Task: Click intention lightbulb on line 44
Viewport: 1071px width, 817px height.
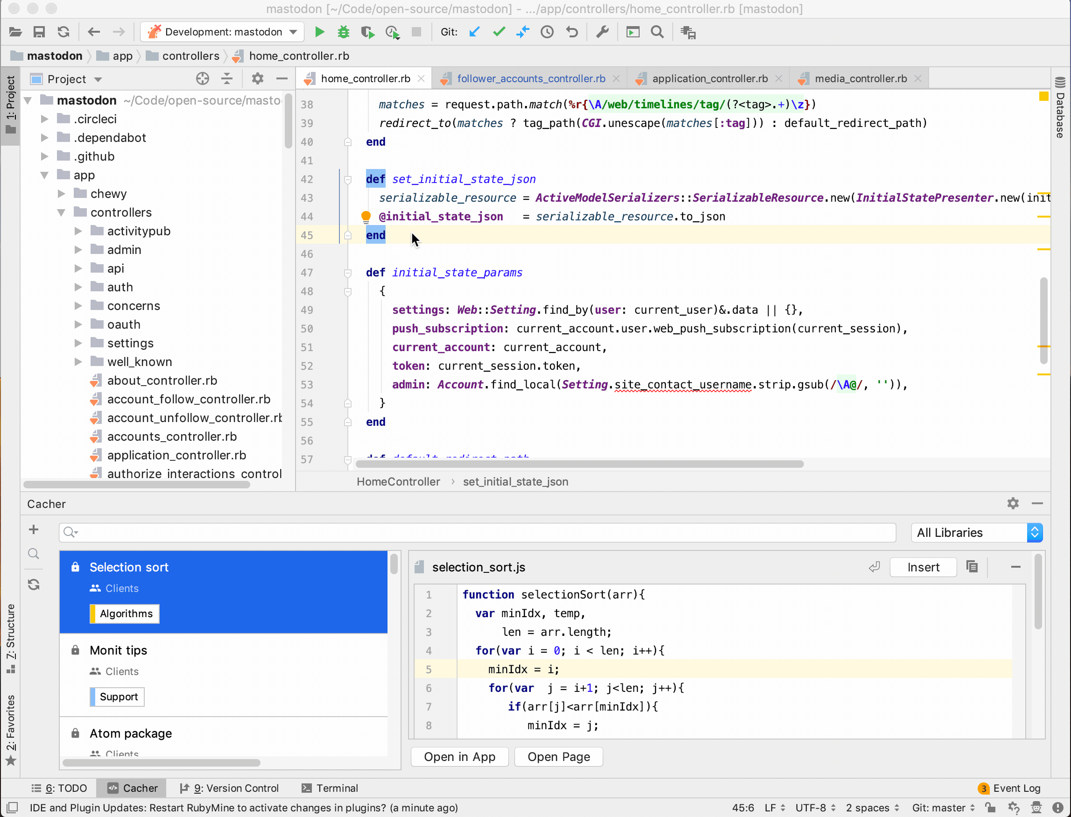Action: tap(366, 217)
